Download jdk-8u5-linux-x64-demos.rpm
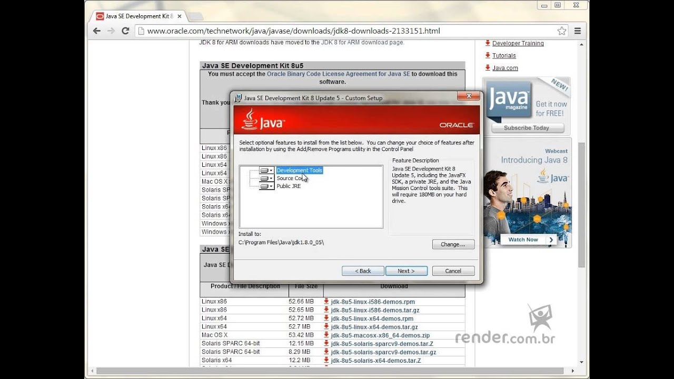 coord(372,319)
